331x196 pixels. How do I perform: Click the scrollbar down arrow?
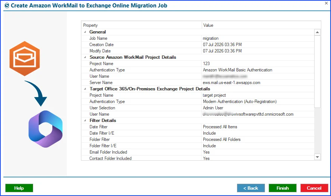pos(317,157)
